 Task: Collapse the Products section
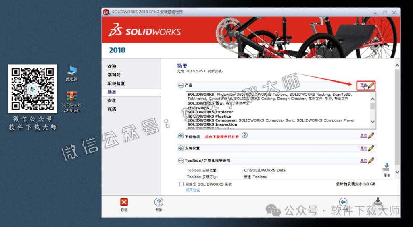(181, 85)
